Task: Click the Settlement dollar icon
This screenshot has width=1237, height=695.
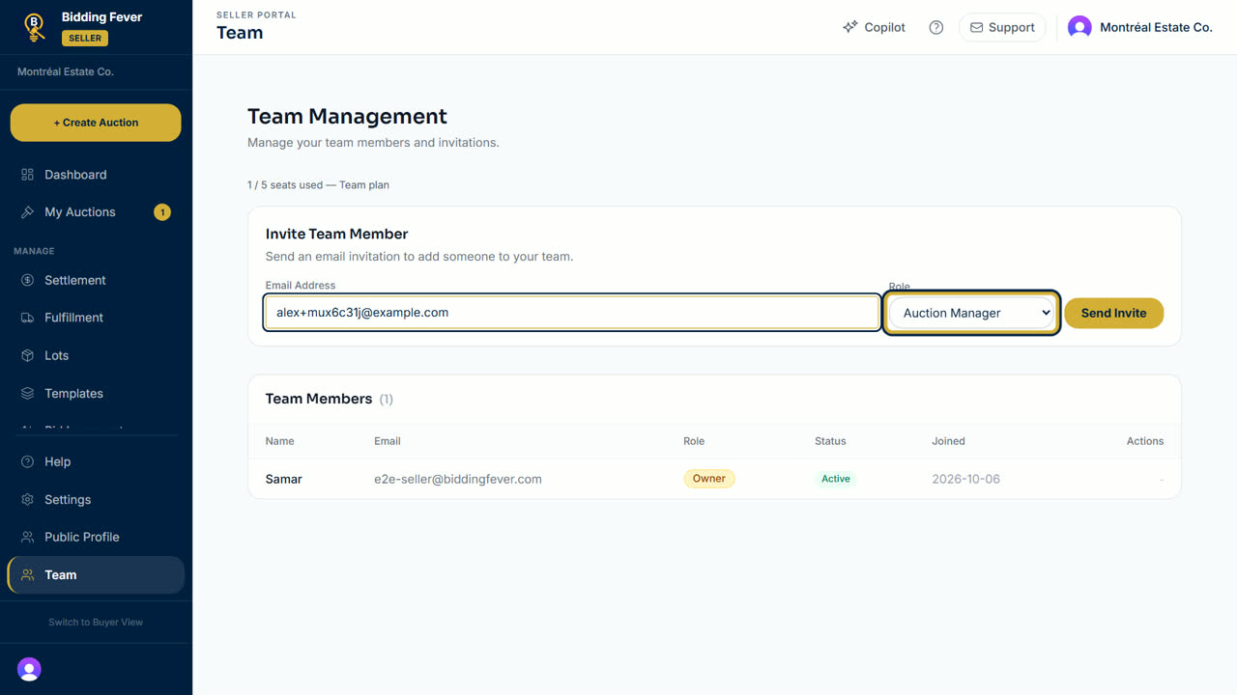Action: tap(27, 280)
